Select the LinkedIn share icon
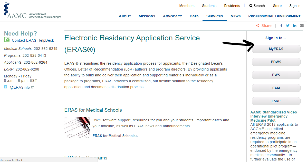Viewport: 307px width, 162px height. (x=295, y=26)
